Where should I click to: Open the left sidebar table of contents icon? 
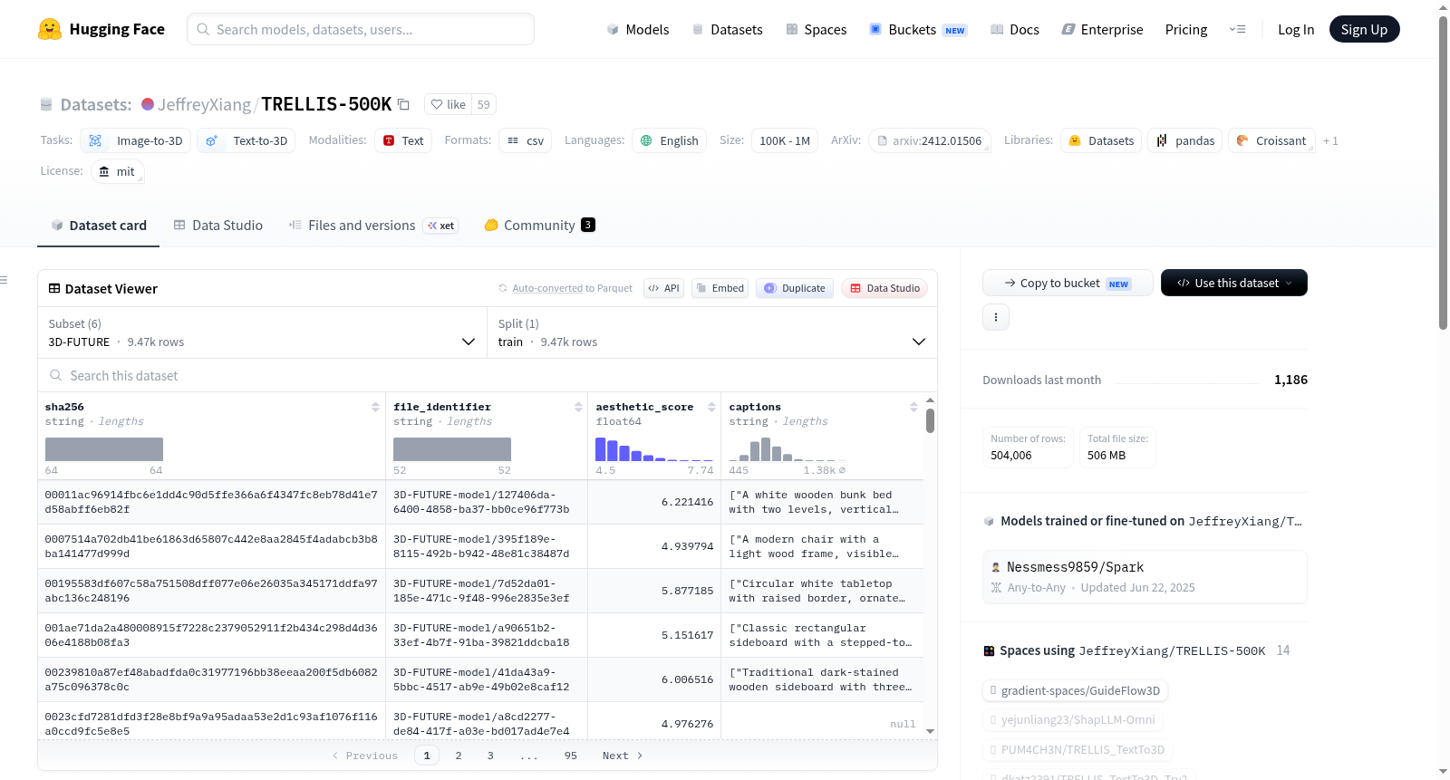pos(5,280)
